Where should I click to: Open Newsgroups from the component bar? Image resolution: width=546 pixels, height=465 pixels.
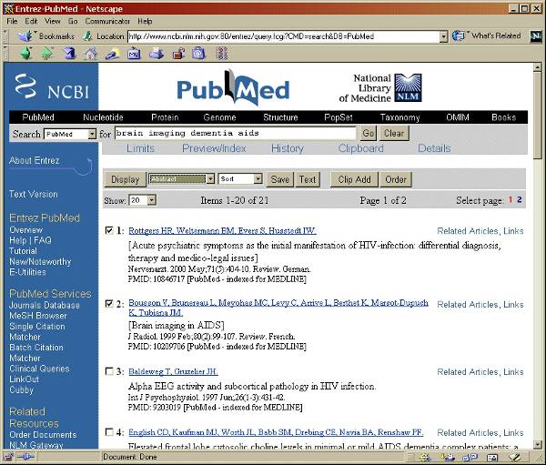tap(470, 457)
